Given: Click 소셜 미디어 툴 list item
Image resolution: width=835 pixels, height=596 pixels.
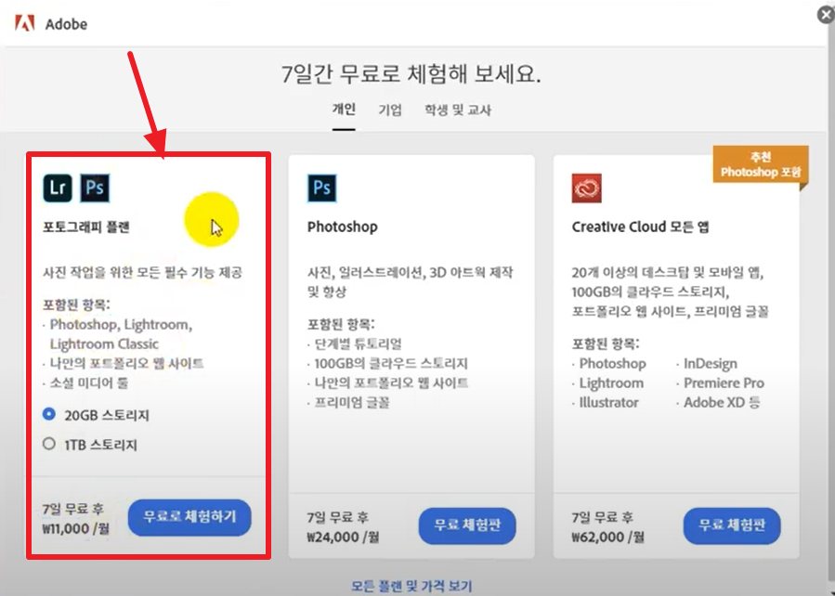Looking at the screenshot, I should point(89,382).
